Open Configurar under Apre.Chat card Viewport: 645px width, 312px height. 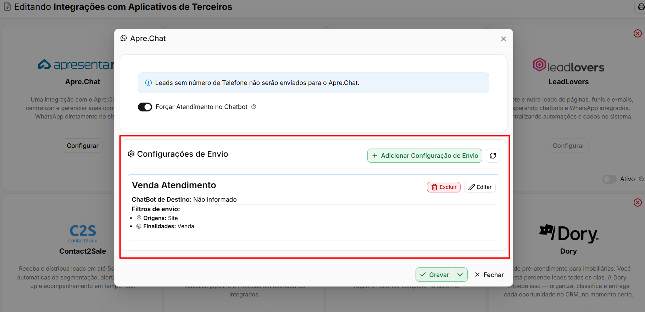tap(83, 145)
